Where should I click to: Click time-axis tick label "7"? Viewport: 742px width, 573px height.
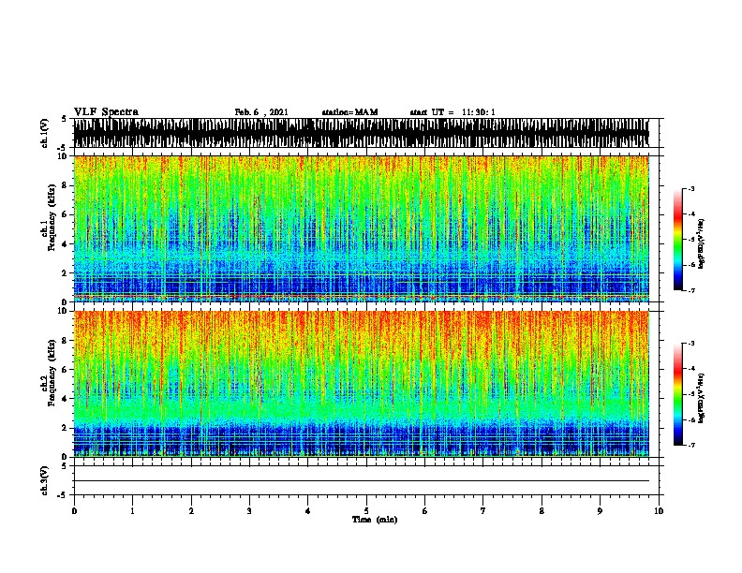tap(483, 511)
